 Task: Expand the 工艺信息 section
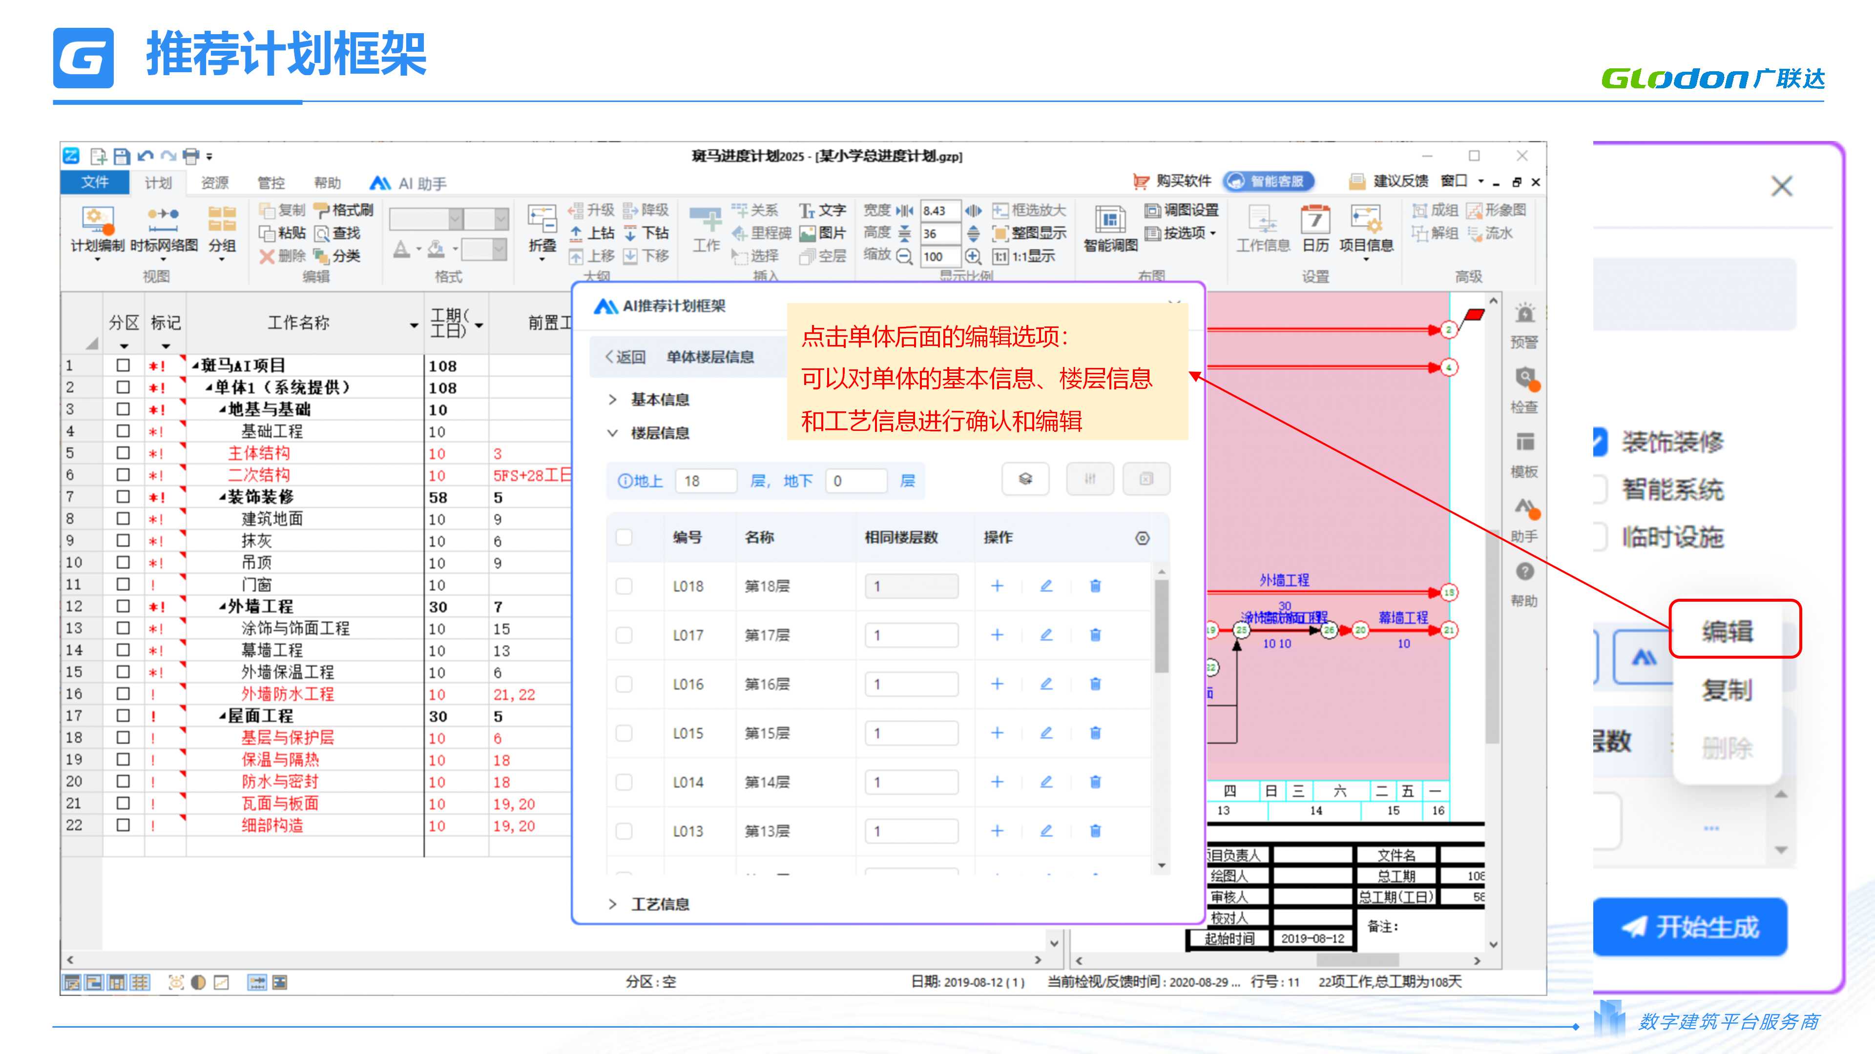point(613,904)
